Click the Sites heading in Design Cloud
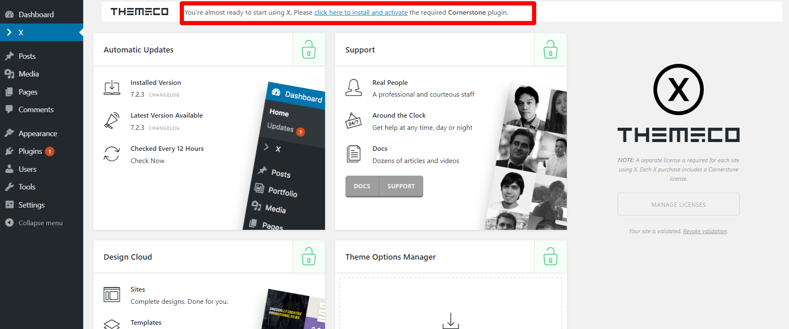The image size is (789, 329). point(138,289)
